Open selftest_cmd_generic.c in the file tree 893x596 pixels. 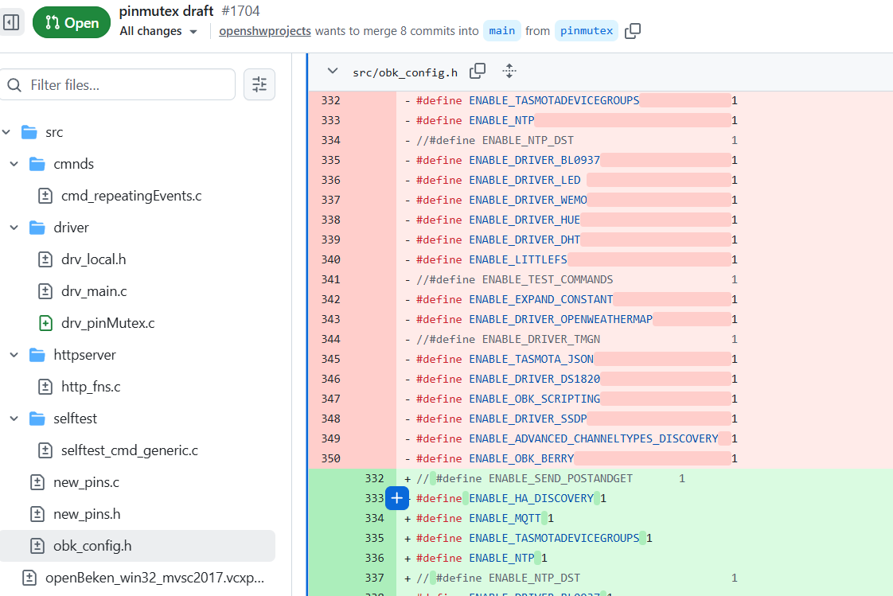[x=130, y=451]
